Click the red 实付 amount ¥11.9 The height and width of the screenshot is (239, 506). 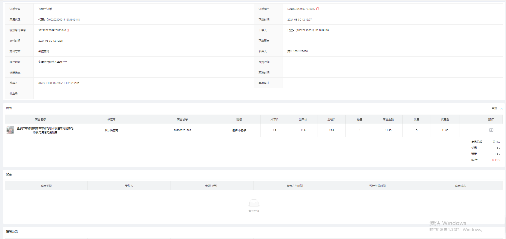(496, 160)
